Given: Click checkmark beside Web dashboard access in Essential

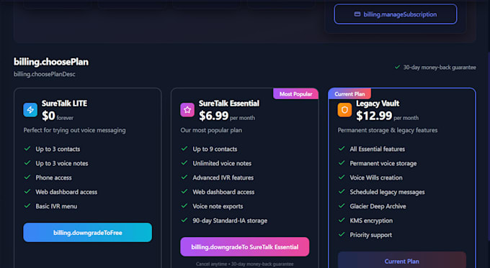Looking at the screenshot, I should [x=184, y=191].
